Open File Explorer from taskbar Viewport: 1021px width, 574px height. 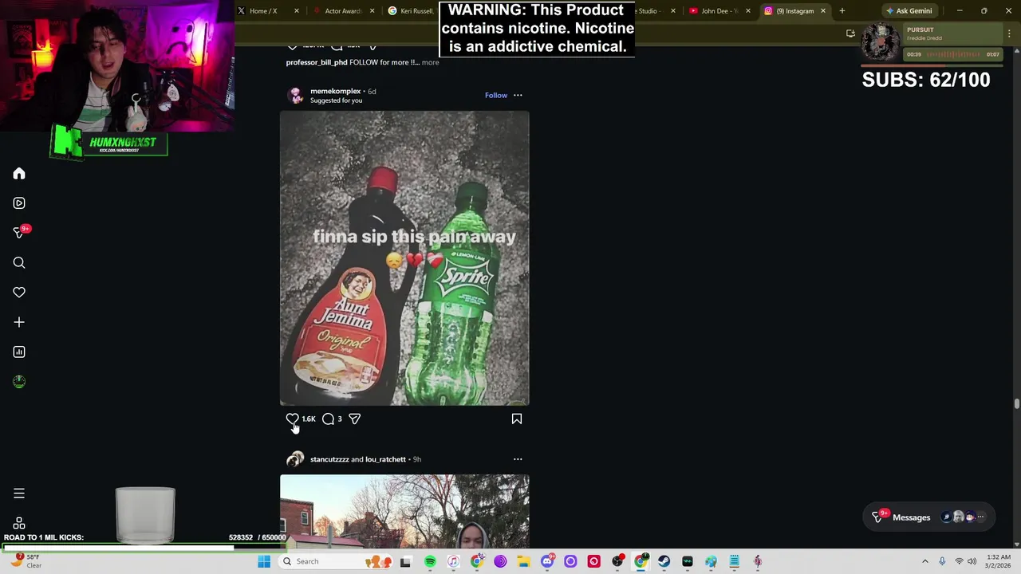tap(523, 561)
